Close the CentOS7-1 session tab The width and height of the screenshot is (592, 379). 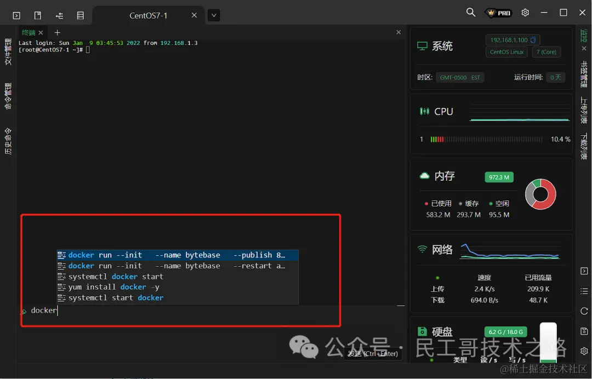[x=194, y=15]
